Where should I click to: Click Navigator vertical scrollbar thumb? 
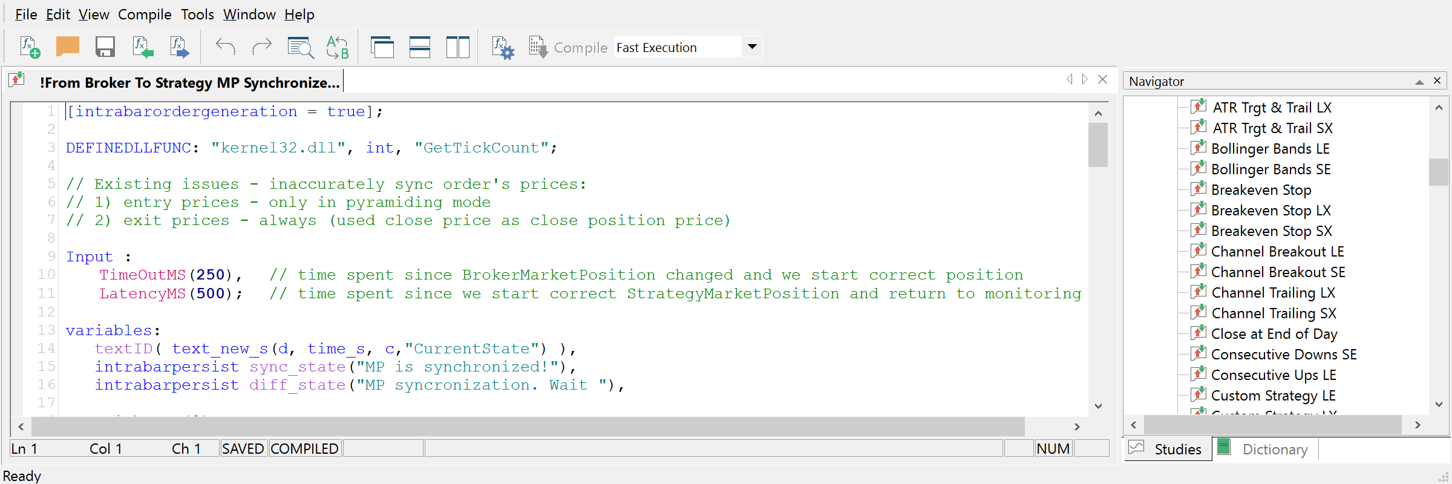coord(1438,172)
